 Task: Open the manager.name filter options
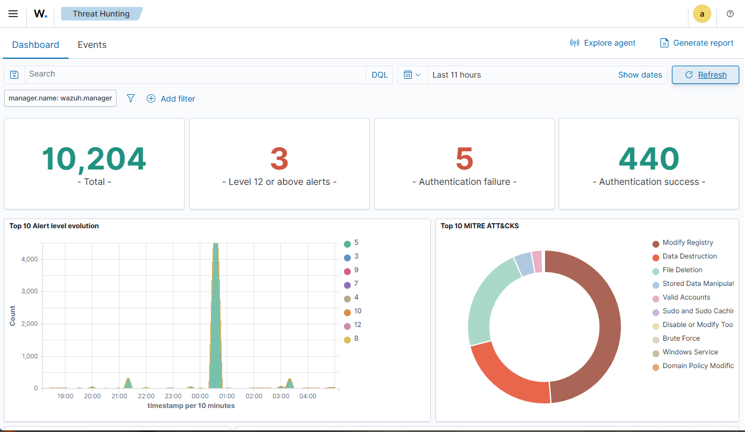[59, 98]
